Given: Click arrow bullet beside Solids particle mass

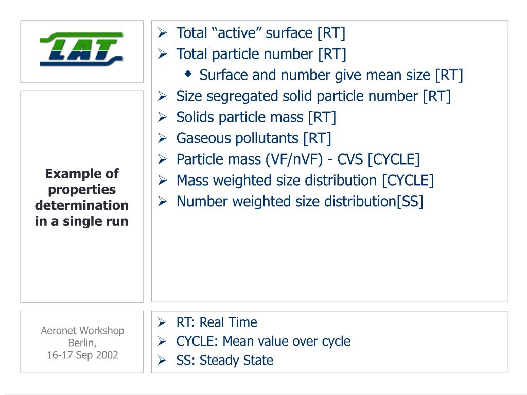Looking at the screenshot, I should pyautogui.click(x=162, y=117).
